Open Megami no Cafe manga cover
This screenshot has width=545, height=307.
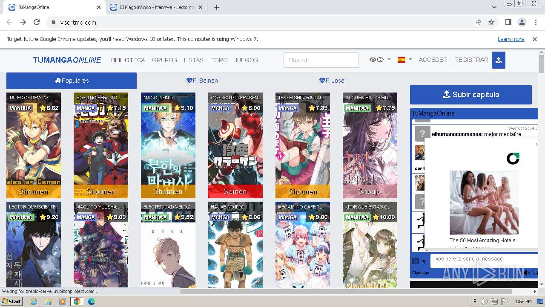pos(303,245)
